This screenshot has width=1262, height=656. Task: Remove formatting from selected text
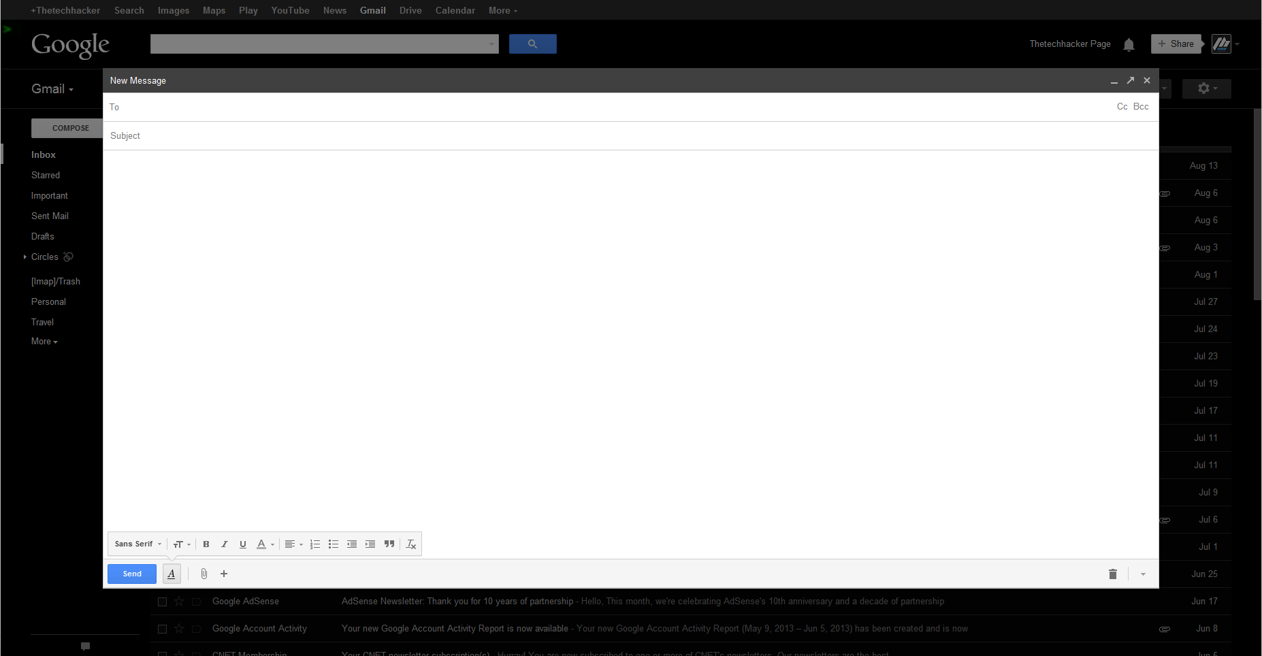point(410,544)
